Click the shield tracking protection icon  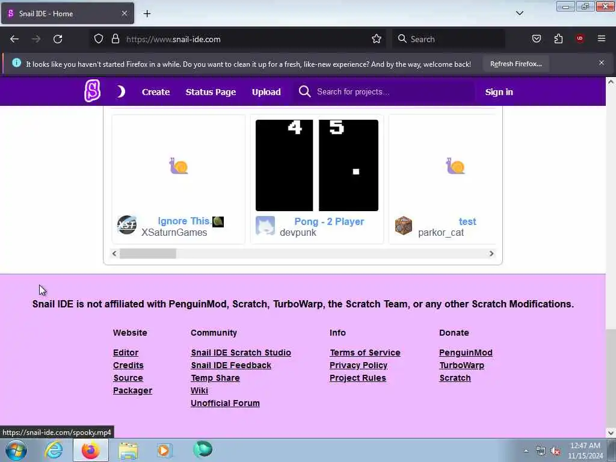[x=99, y=39]
